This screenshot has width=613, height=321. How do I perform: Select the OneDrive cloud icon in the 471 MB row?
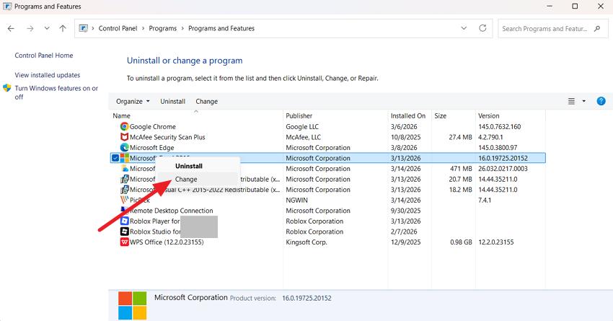[x=124, y=169]
